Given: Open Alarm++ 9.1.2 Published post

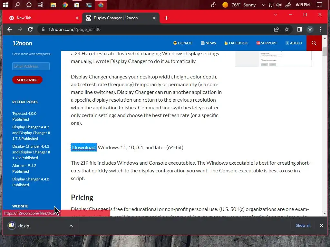Looking at the screenshot, I should [24, 169].
